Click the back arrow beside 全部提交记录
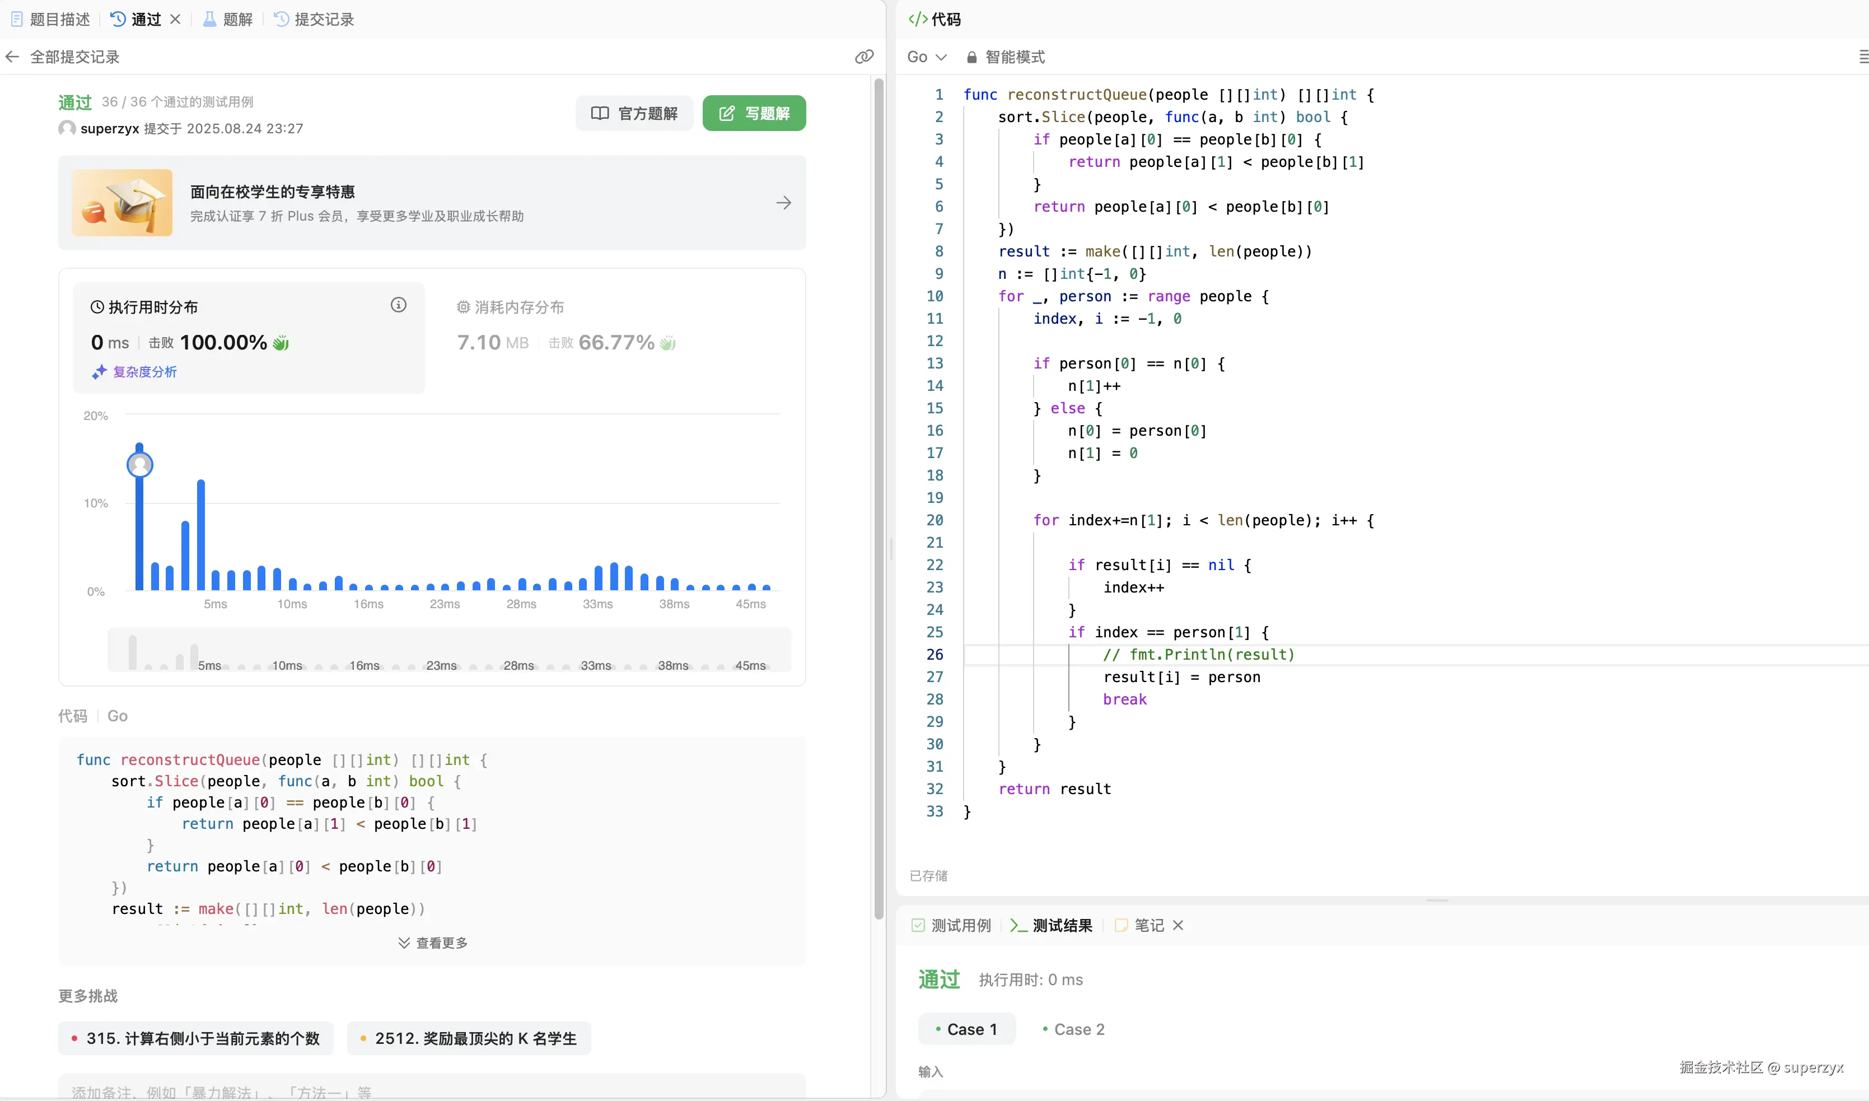The width and height of the screenshot is (1869, 1101). [13, 57]
